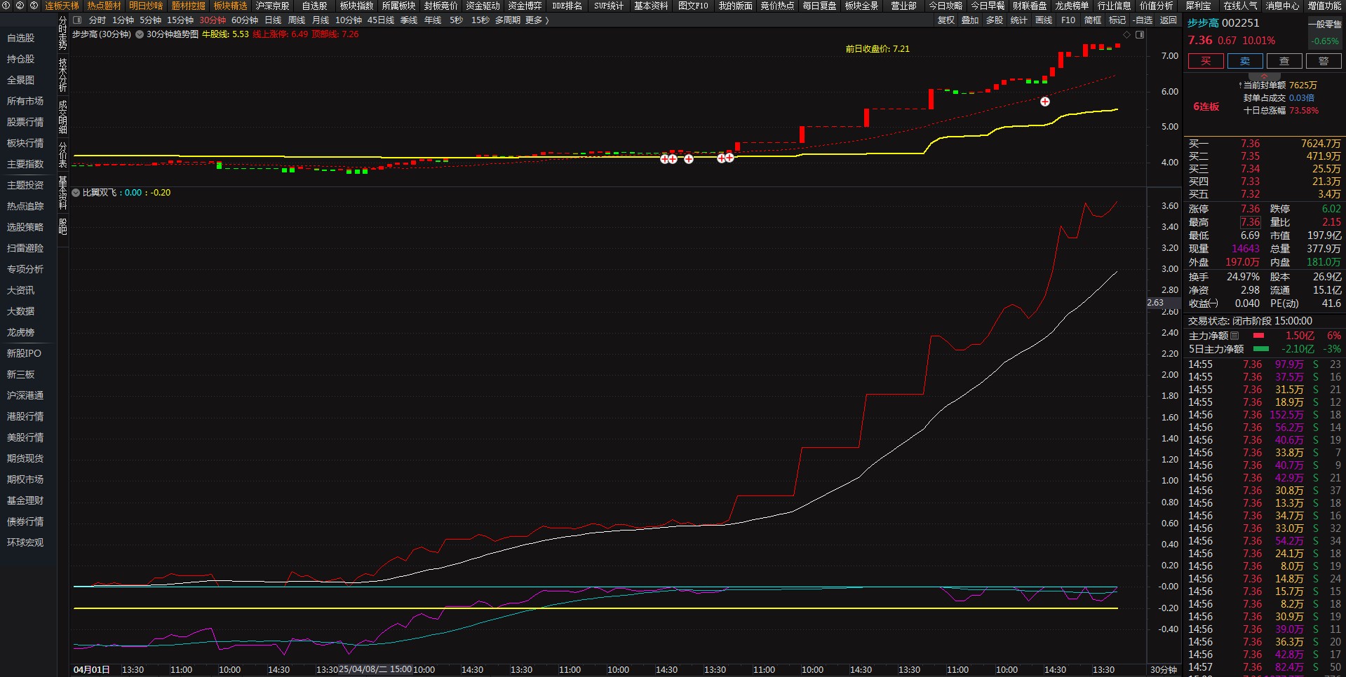Click 统计 statistics toolbar button
The height and width of the screenshot is (677, 1346).
coord(1018,20)
